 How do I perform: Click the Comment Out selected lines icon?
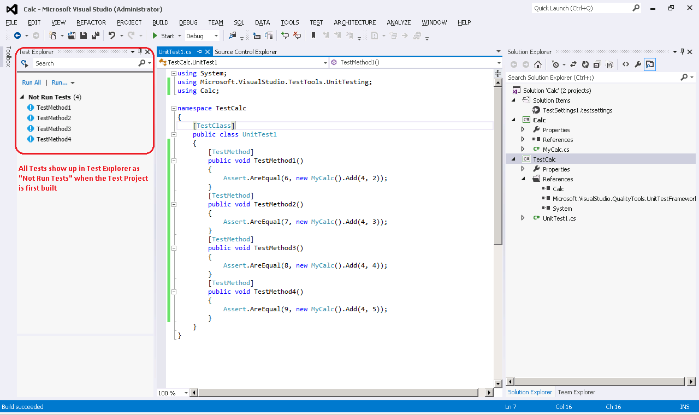pos(256,35)
